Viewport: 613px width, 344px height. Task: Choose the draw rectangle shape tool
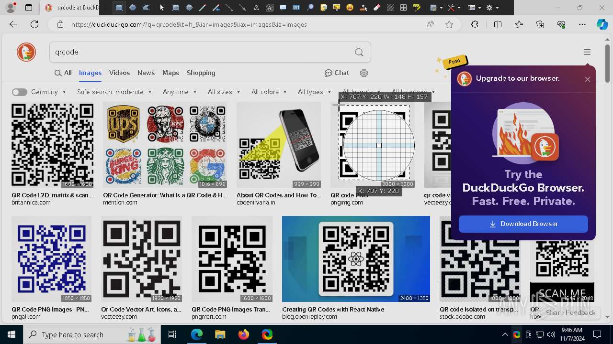(x=176, y=8)
